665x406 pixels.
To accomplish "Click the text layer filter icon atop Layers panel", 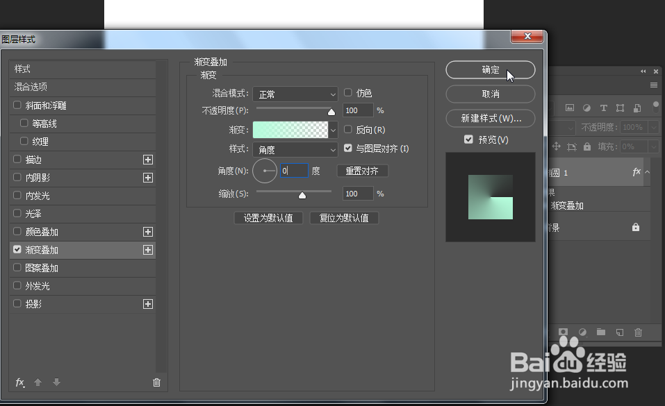I will tap(603, 108).
